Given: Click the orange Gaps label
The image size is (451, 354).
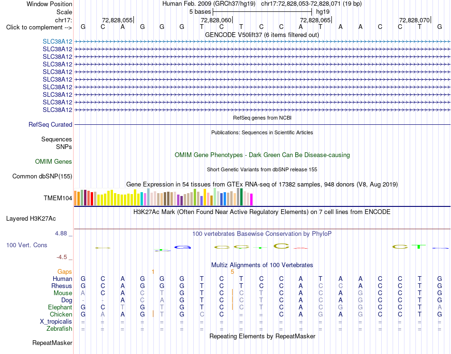Looking at the screenshot, I should 65,272.
